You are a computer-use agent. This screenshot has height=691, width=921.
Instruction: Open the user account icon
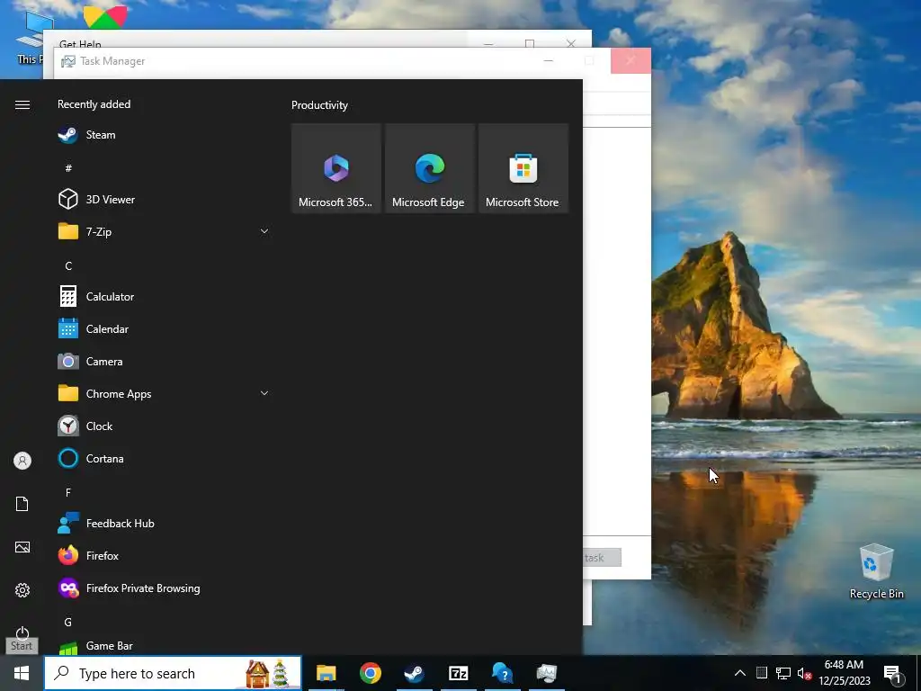click(22, 461)
